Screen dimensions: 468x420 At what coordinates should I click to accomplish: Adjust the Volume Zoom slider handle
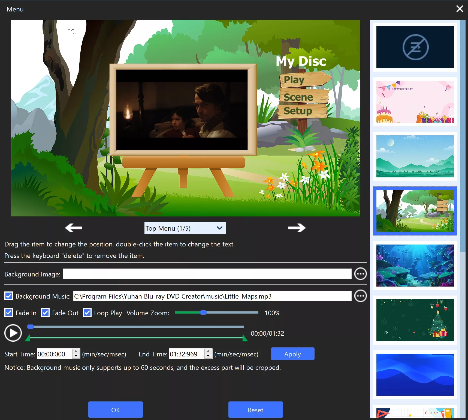(x=203, y=312)
